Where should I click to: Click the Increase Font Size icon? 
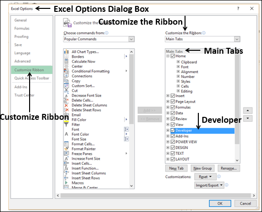pyautogui.click(x=66, y=158)
